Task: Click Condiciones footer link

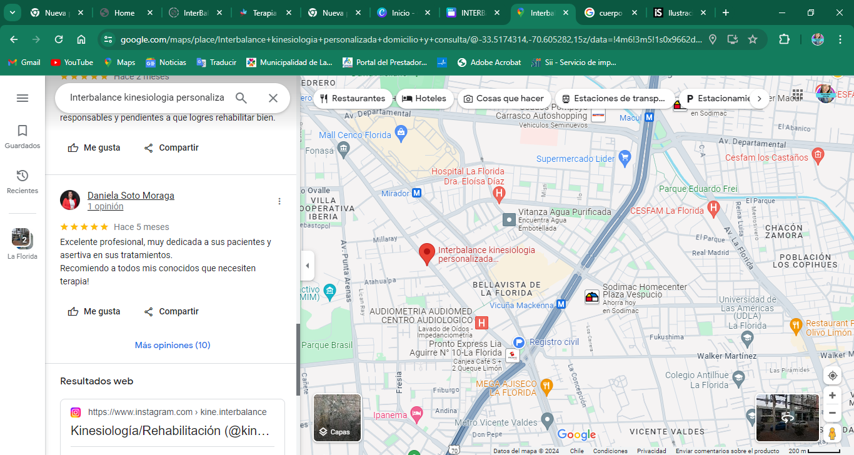Action: point(611,451)
